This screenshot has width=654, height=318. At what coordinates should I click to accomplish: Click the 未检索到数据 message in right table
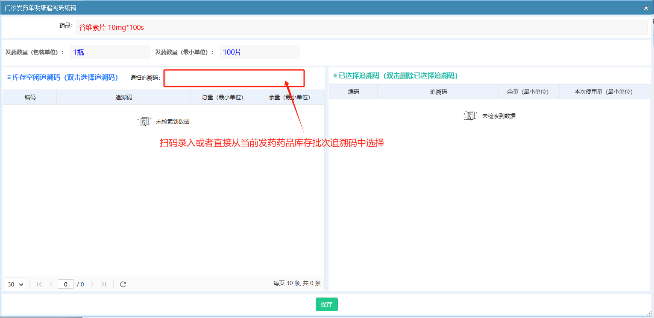coord(499,116)
